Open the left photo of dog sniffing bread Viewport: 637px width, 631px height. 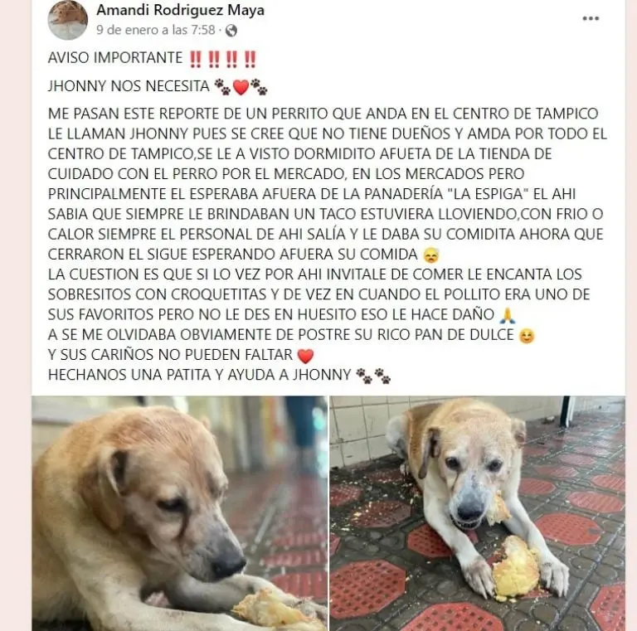(179, 513)
